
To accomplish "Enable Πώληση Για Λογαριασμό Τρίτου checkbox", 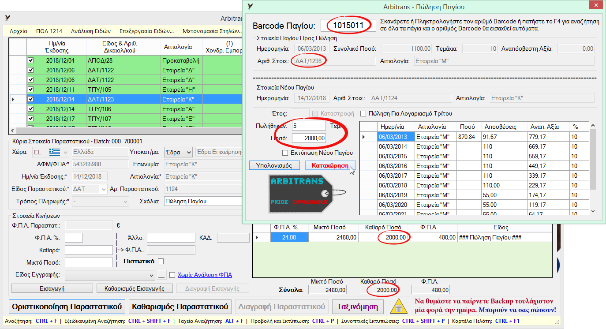I will 364,113.
